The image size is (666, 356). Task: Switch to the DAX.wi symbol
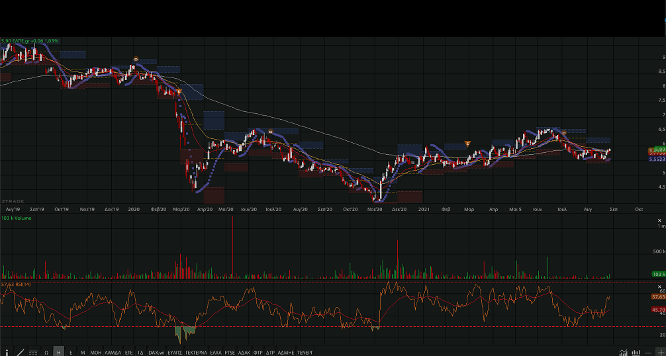pyautogui.click(x=156, y=353)
